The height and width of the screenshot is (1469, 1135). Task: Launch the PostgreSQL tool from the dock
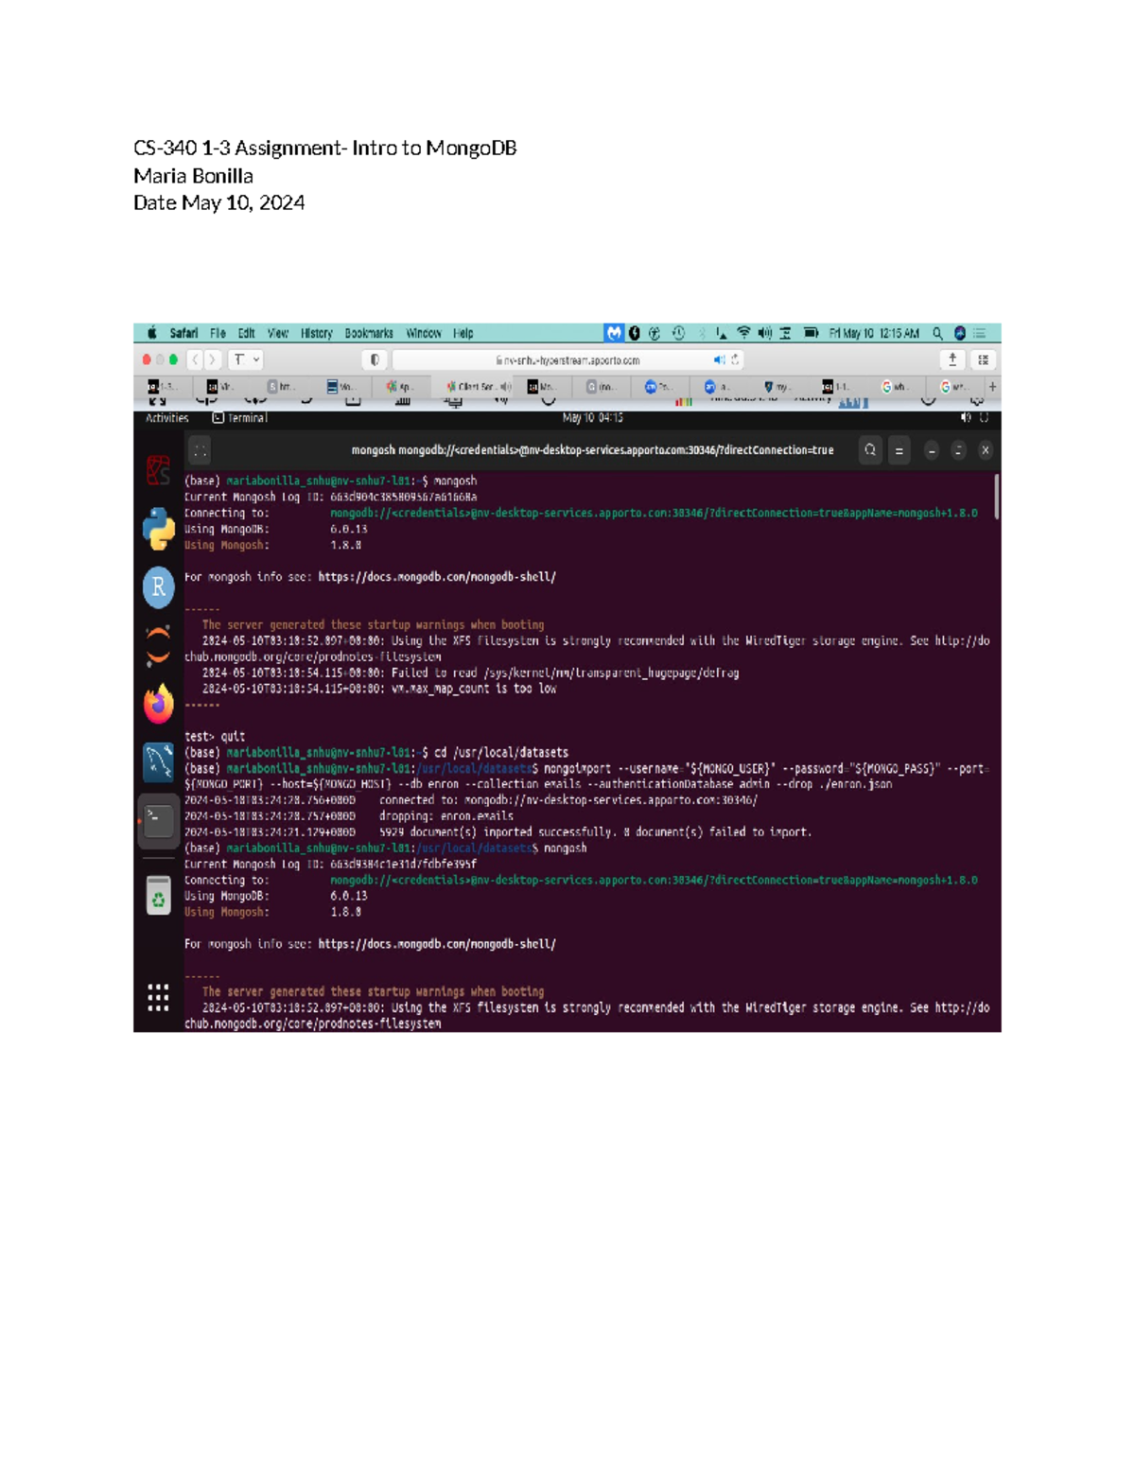(x=158, y=761)
